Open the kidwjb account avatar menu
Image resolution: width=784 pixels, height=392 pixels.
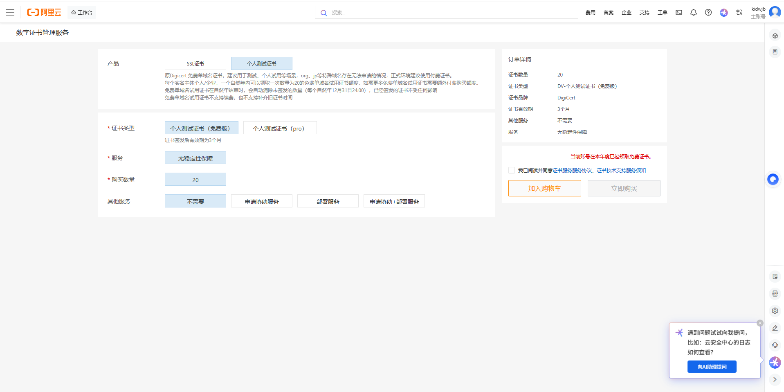click(775, 12)
